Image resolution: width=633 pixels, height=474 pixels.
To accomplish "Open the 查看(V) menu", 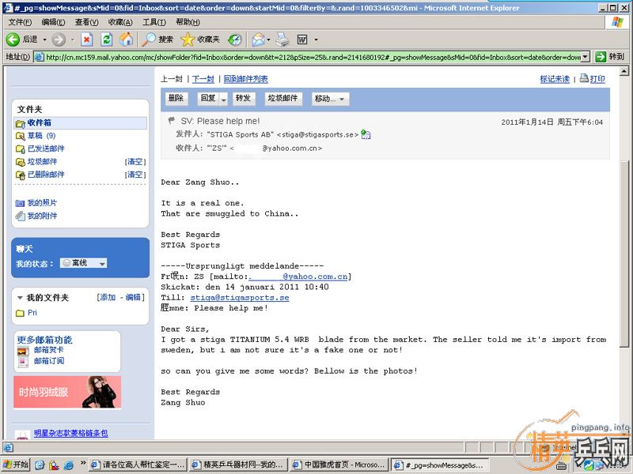I will coord(86,22).
